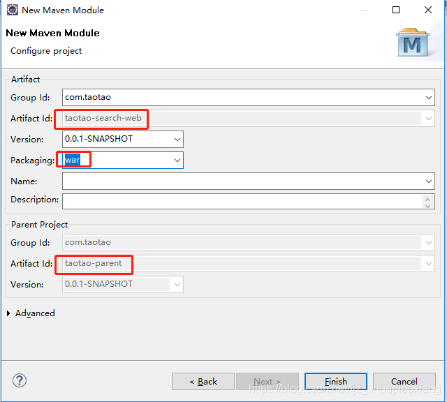
Task: Click the 'Artifact' group title
Action: 25,80
